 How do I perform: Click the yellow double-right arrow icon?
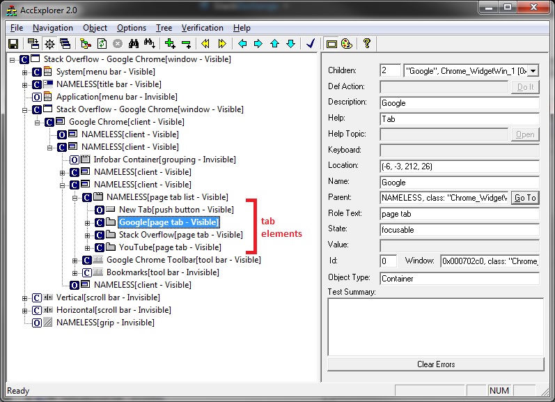pos(222,44)
